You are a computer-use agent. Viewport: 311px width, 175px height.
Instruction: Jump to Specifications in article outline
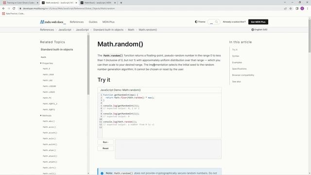click(x=240, y=69)
